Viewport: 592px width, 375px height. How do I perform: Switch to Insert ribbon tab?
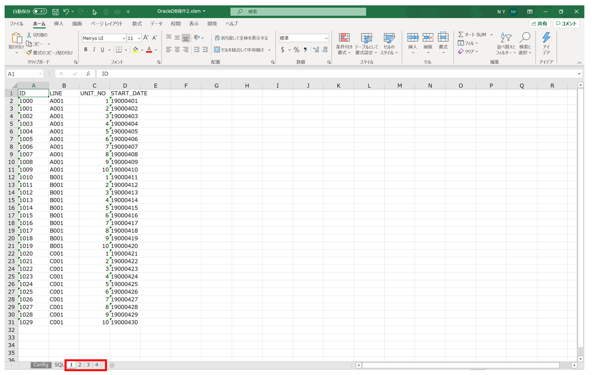[58, 24]
